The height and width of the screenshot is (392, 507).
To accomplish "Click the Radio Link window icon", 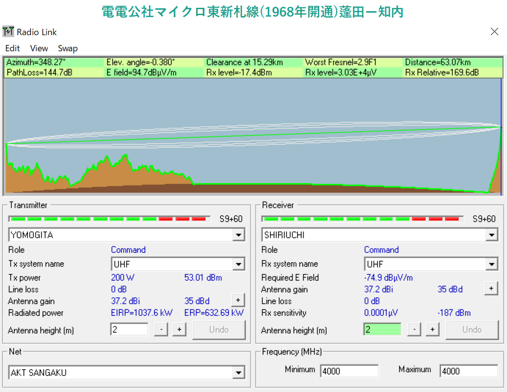I will [8, 32].
